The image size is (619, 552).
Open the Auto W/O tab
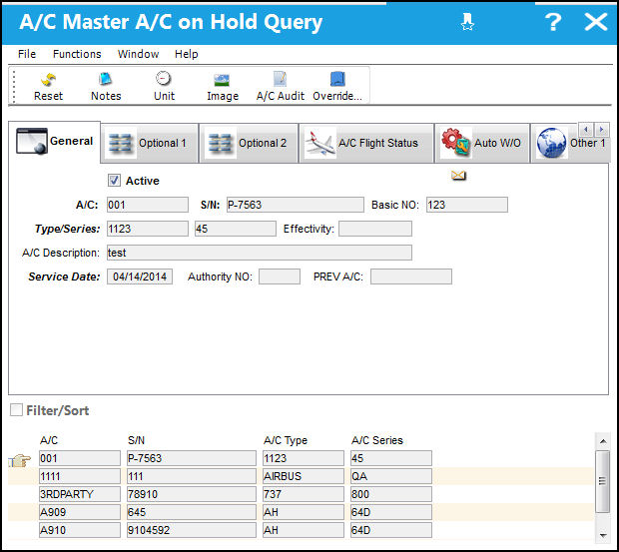coord(482,143)
